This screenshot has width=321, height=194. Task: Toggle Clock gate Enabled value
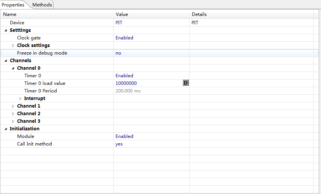124,38
